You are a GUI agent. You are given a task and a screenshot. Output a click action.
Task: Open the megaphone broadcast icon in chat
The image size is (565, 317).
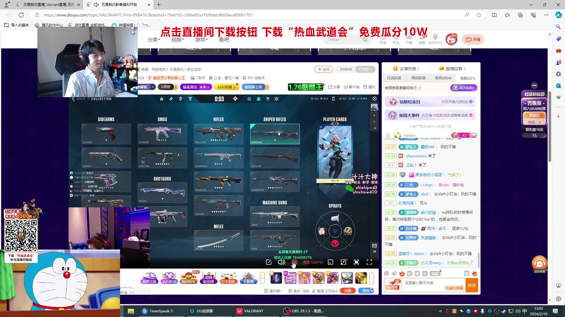coord(394,274)
